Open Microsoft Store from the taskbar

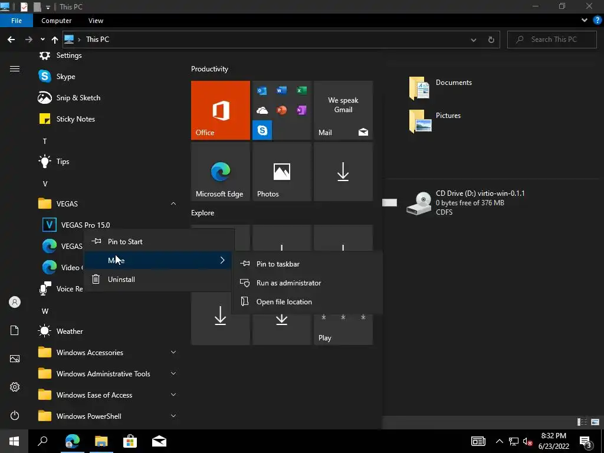tap(130, 441)
